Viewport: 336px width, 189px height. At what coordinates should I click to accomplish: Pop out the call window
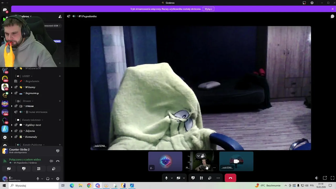point(325,178)
